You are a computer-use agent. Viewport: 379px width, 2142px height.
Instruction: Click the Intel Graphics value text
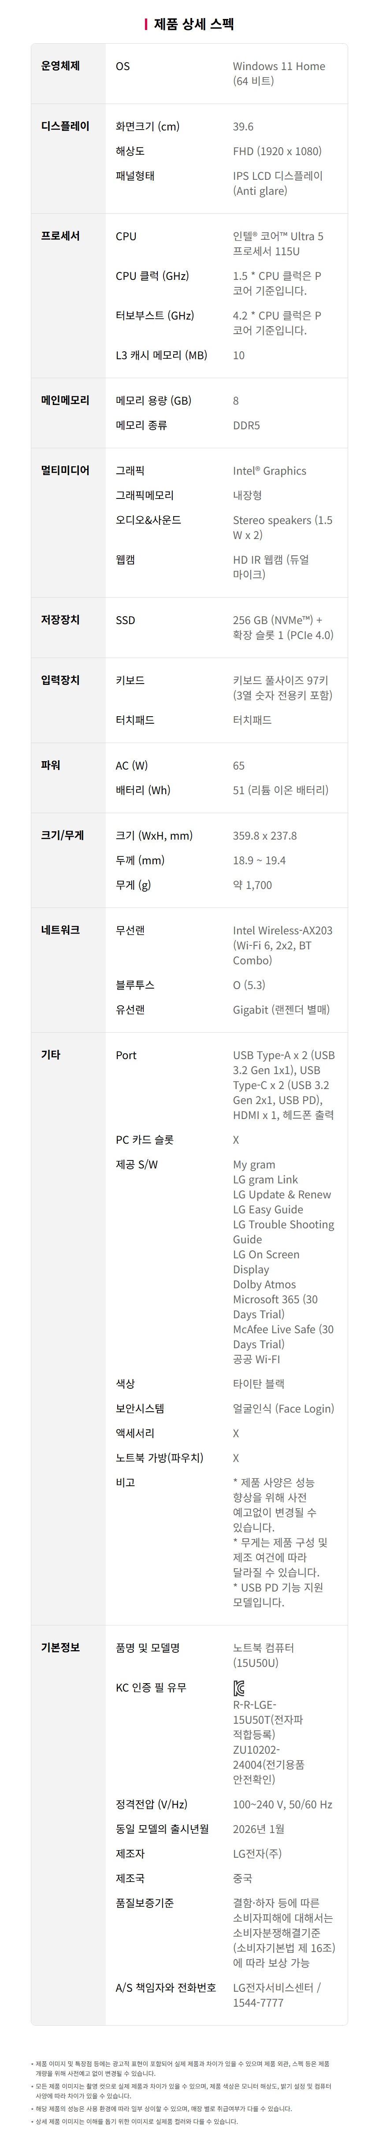pos(269,471)
